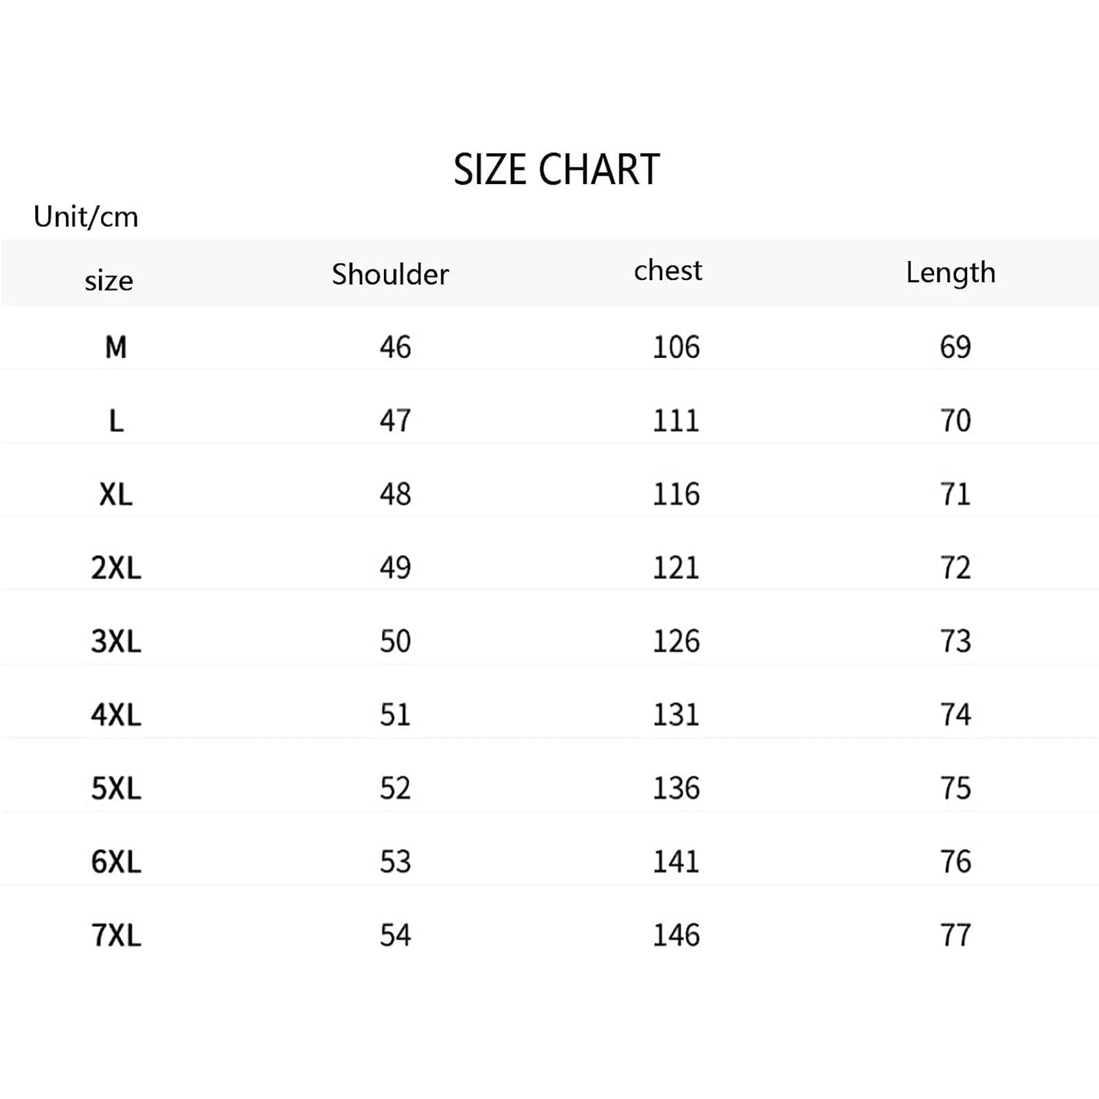The height and width of the screenshot is (1099, 1099).
Task: Click the Shoulder column header
Action: [390, 274]
